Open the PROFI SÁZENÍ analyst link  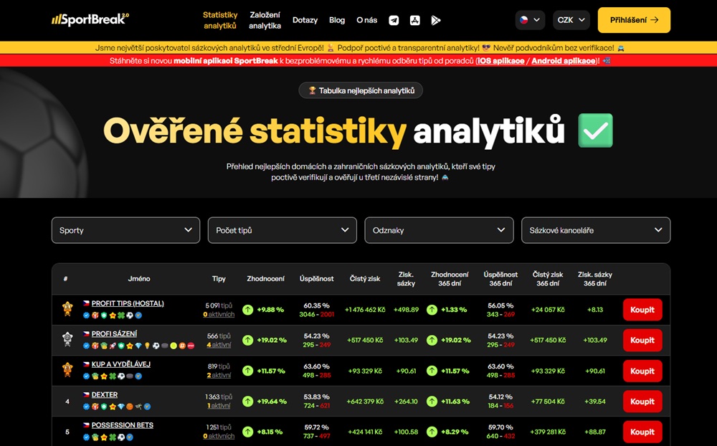click(x=114, y=333)
